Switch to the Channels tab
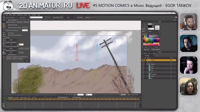This screenshot has width=200, height=112. pos(10,97)
